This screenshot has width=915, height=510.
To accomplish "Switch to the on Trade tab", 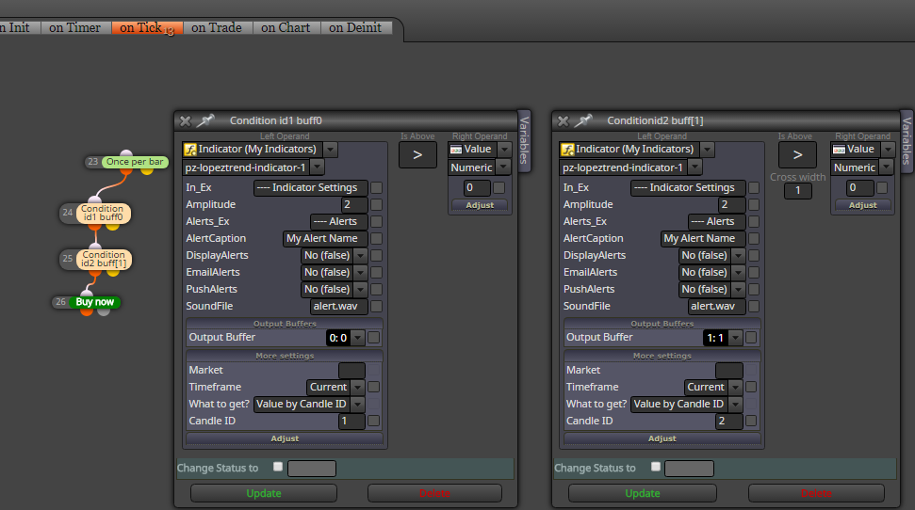I will tap(217, 27).
